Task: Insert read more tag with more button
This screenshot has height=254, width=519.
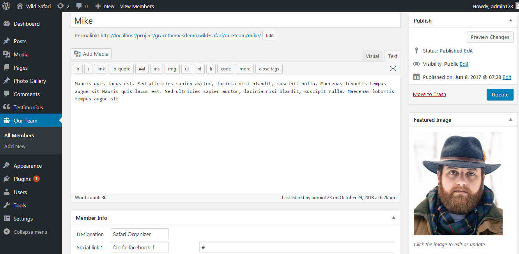Action: (x=245, y=69)
